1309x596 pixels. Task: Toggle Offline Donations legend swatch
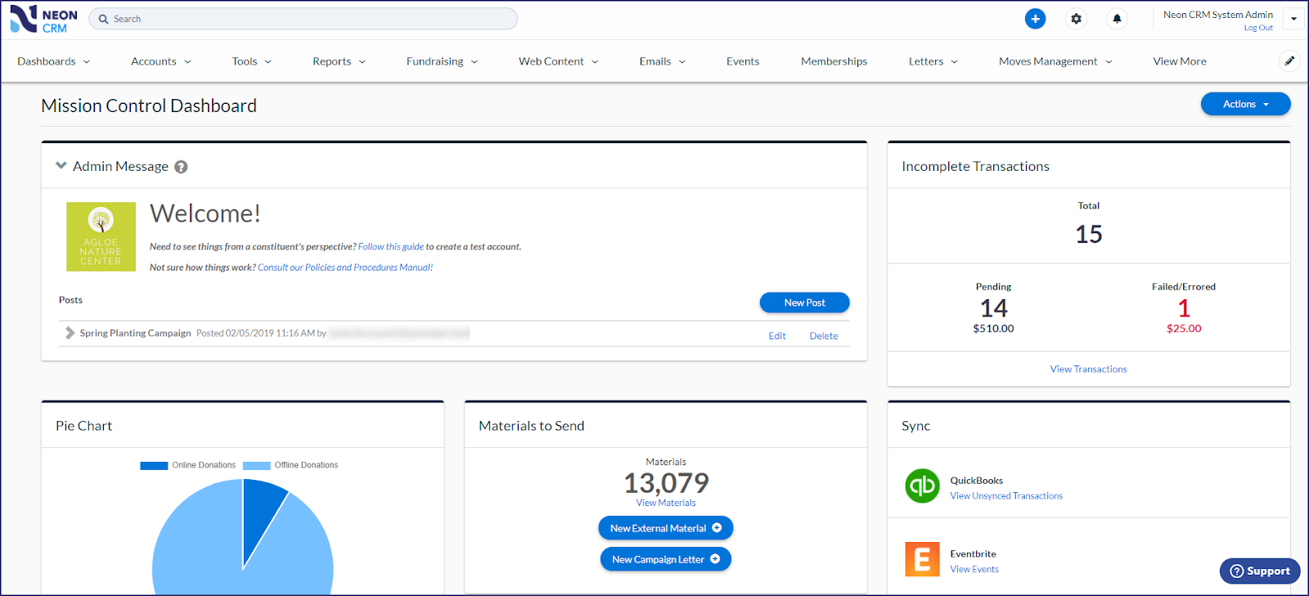pos(257,465)
